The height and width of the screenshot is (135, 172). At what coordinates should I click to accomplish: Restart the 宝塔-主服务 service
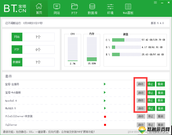161,84
